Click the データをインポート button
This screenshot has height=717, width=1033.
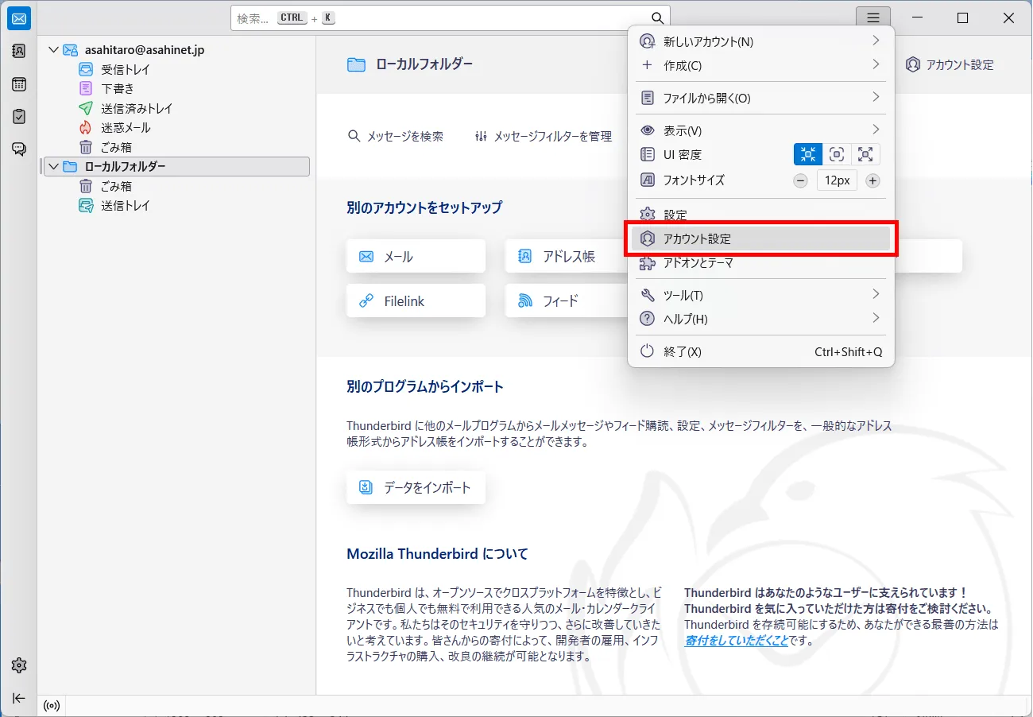click(416, 487)
